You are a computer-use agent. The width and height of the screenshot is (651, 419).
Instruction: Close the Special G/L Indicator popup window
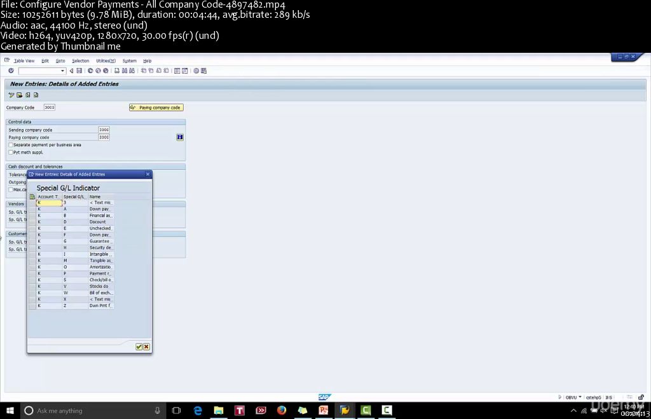tap(147, 174)
